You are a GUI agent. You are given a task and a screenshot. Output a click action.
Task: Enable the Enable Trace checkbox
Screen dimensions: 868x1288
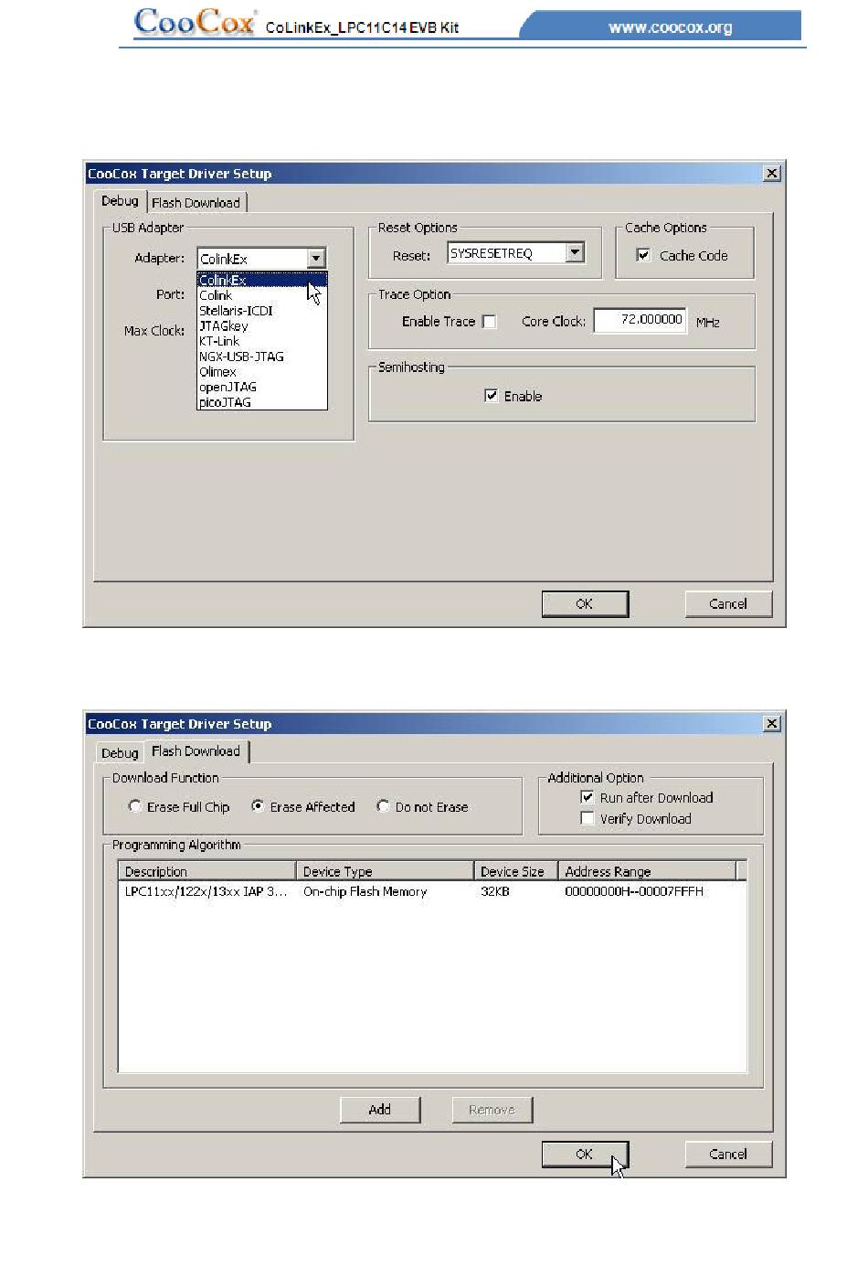(x=490, y=322)
